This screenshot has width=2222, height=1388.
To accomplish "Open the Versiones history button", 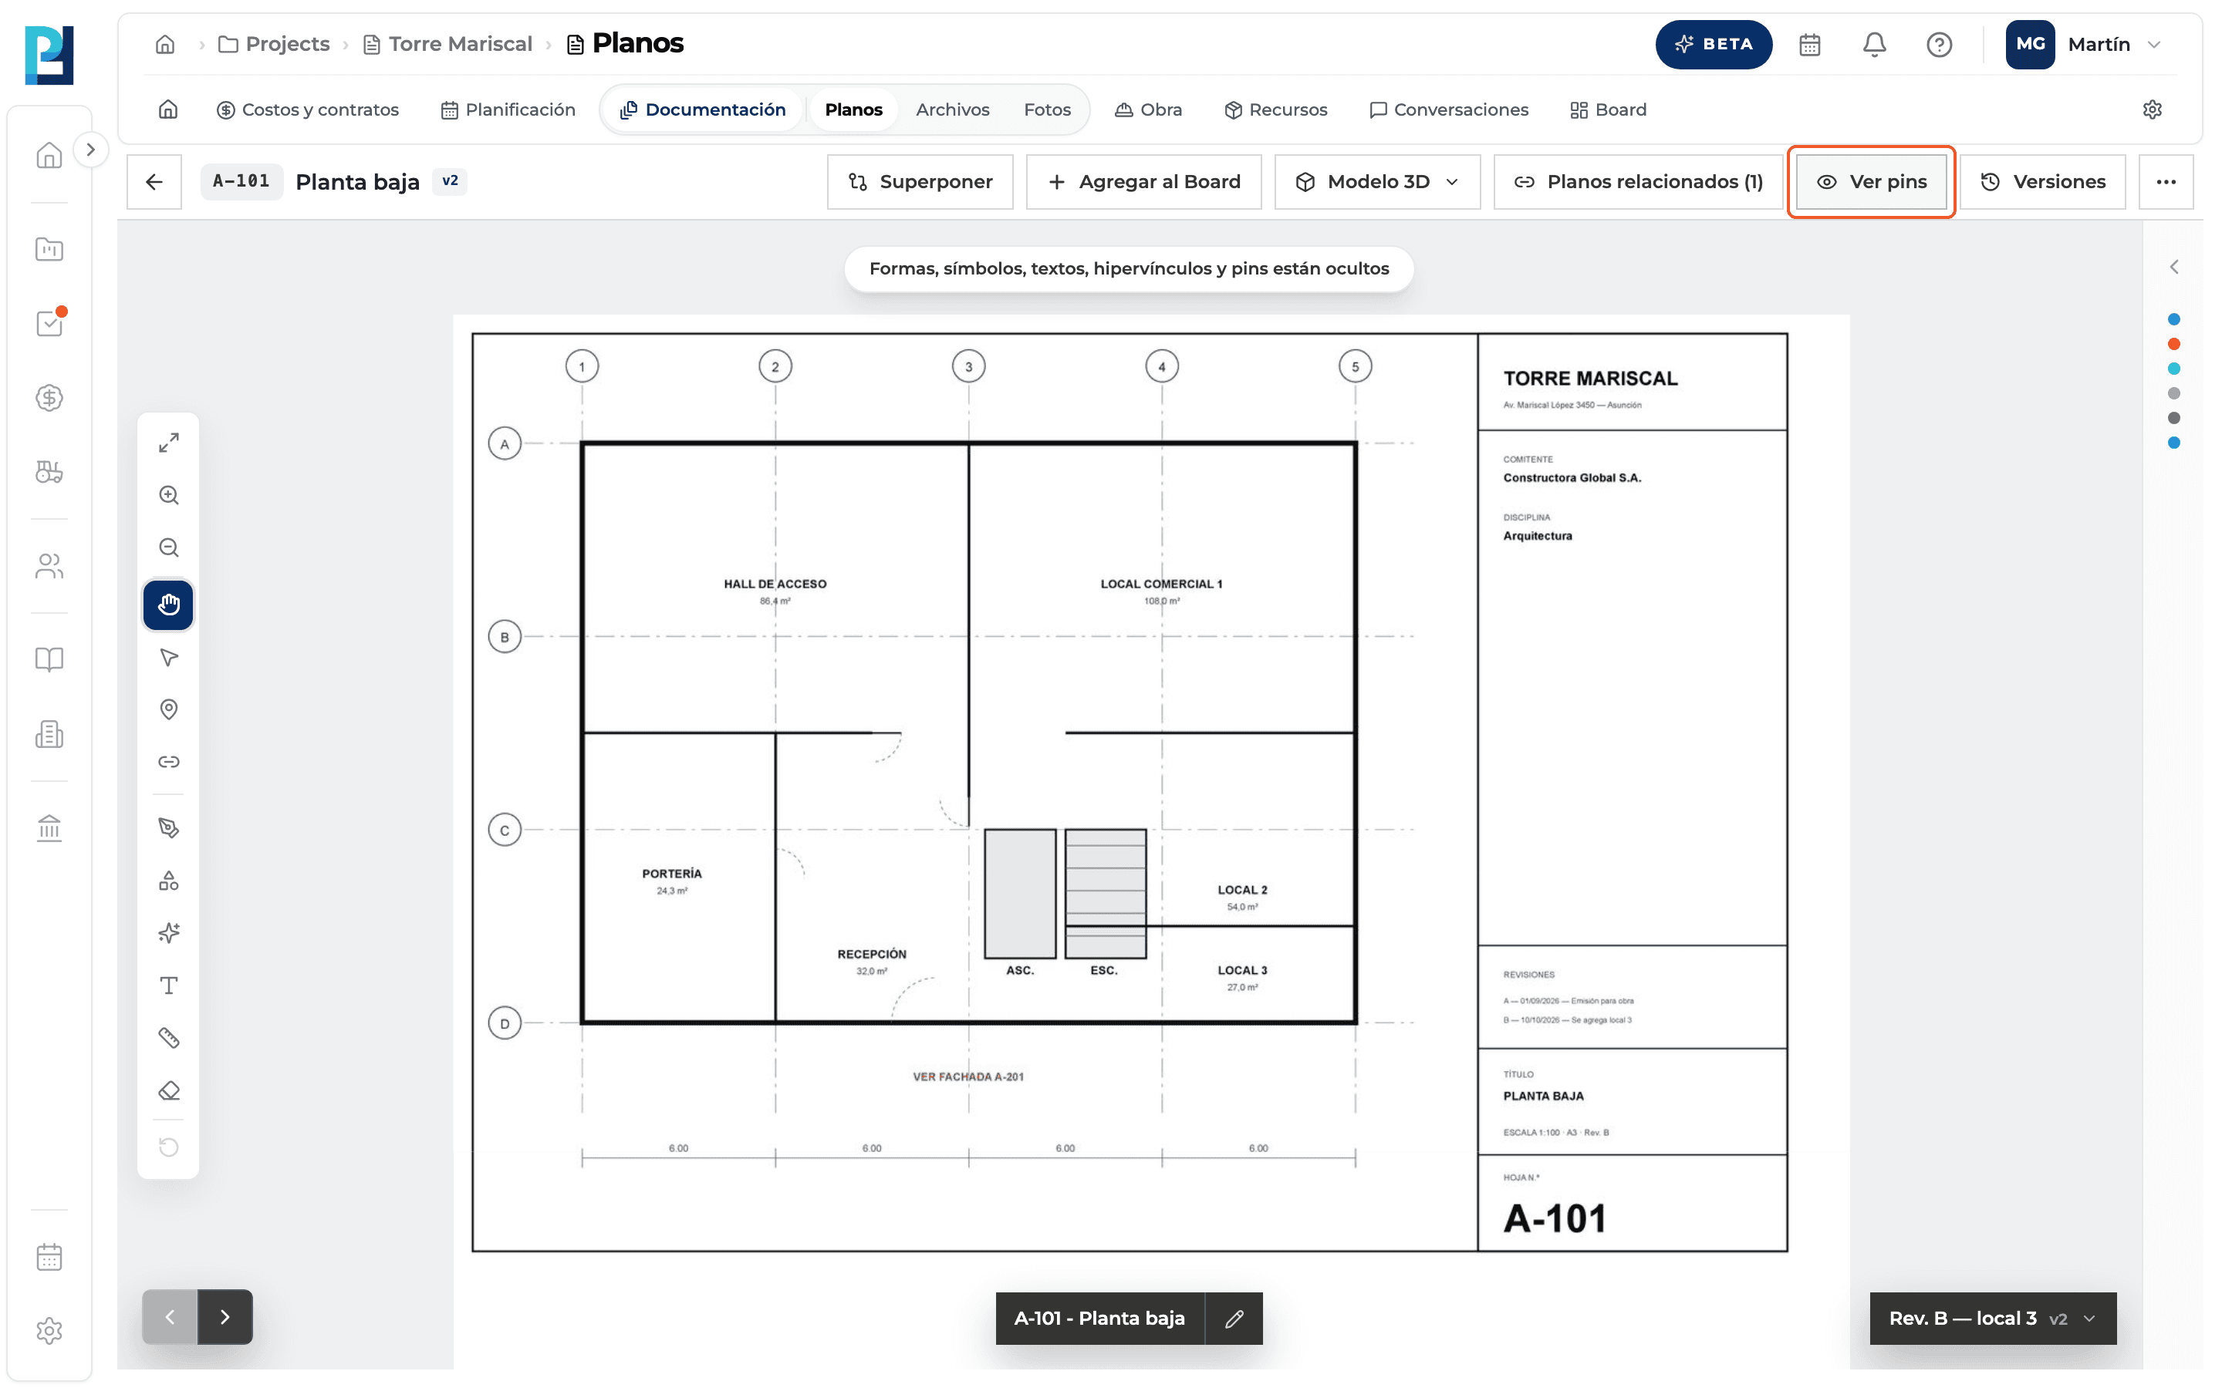I will click(2043, 182).
